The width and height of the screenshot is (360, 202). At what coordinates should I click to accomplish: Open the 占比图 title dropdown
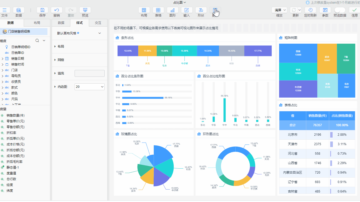coord(179,2)
